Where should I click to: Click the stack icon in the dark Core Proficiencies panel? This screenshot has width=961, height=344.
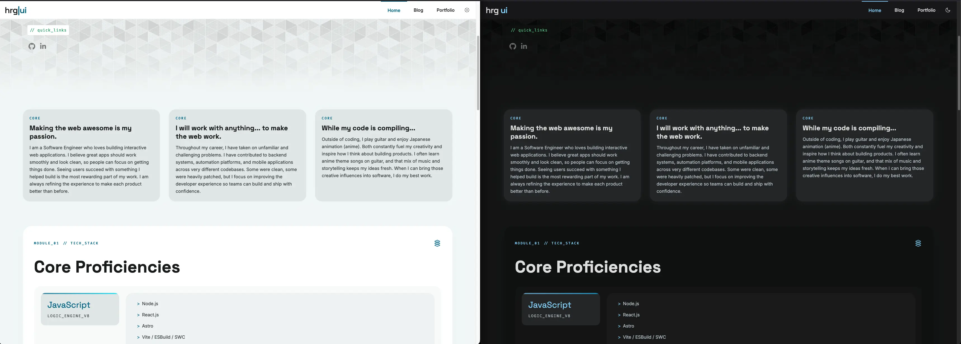point(918,243)
